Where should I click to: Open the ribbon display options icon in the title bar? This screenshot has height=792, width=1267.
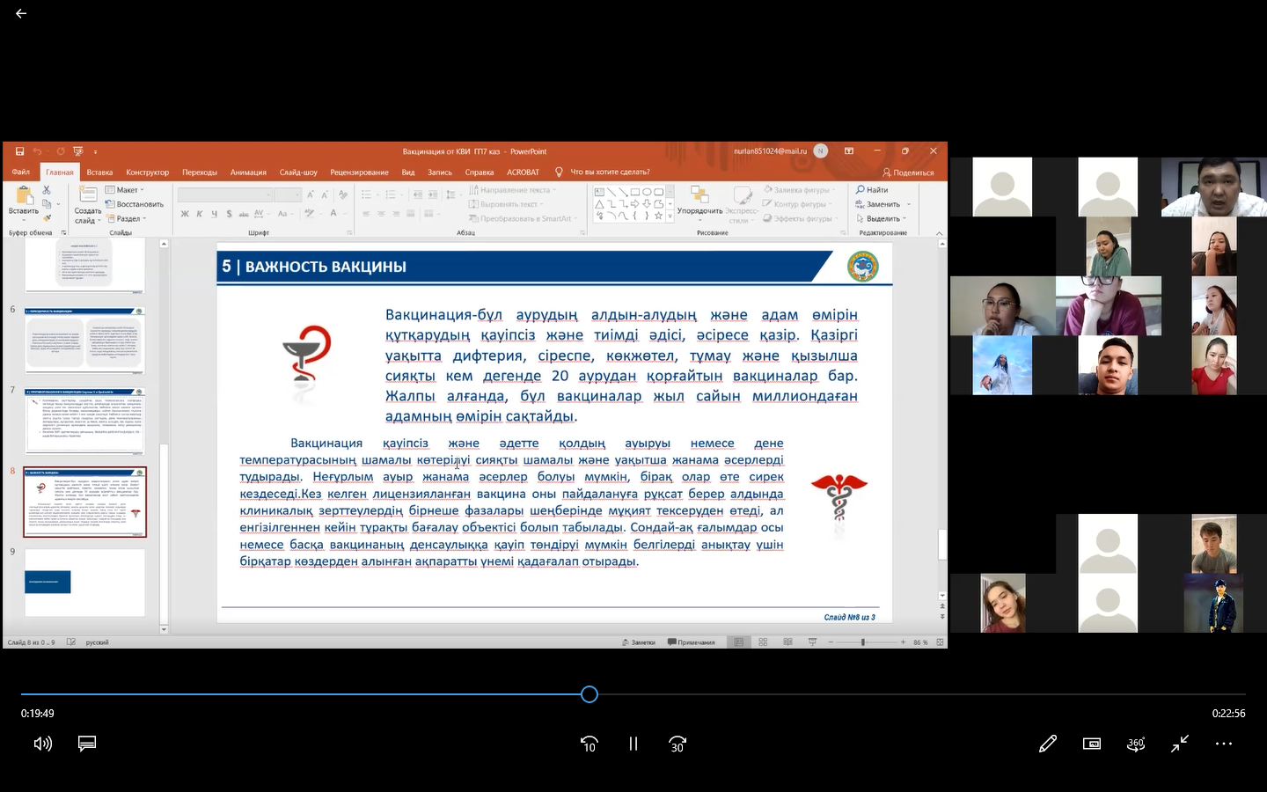click(849, 151)
